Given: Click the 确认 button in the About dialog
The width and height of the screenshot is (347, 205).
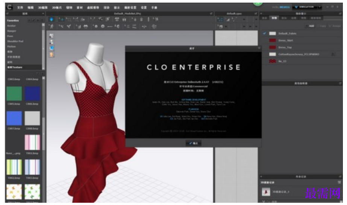Looking at the screenshot, I should tap(193, 143).
